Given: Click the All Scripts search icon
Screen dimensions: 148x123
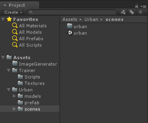Looking at the screenshot, I should click(x=15, y=45).
